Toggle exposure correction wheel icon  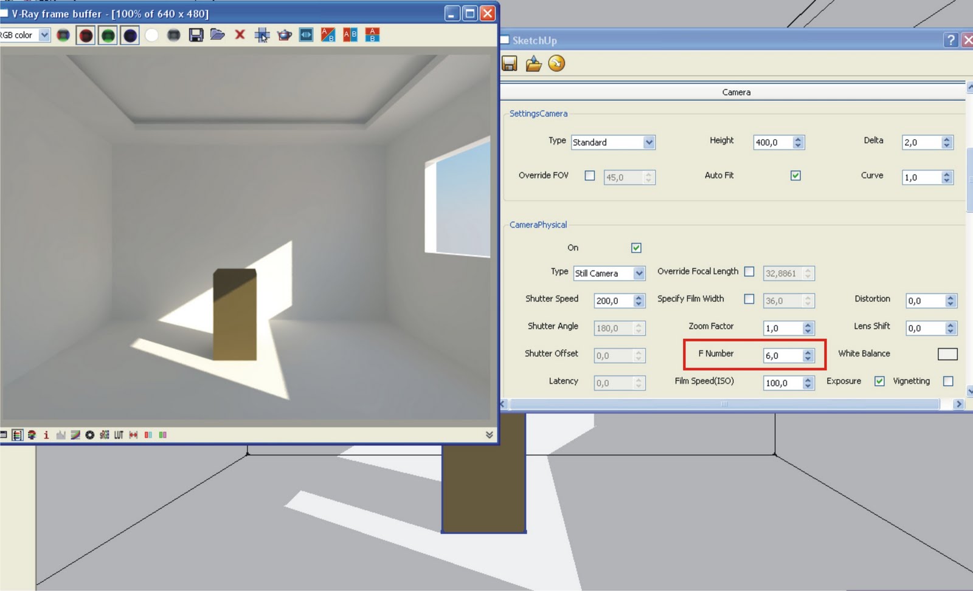90,435
